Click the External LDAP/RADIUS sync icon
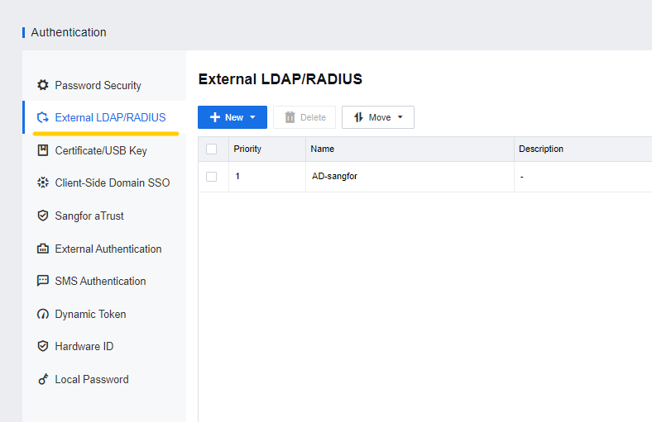This screenshot has width=652, height=422. [x=43, y=117]
